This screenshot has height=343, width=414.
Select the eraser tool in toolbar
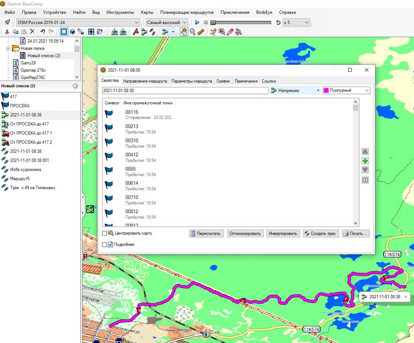point(230,32)
